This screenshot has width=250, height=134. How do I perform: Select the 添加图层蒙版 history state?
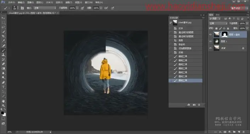[185, 48]
